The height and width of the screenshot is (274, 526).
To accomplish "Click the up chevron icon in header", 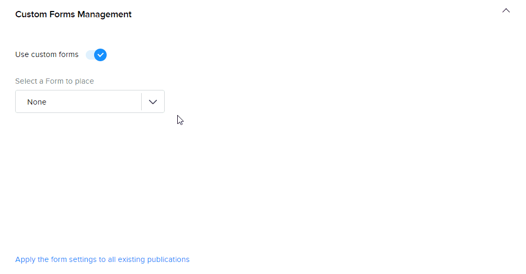I will (x=506, y=10).
